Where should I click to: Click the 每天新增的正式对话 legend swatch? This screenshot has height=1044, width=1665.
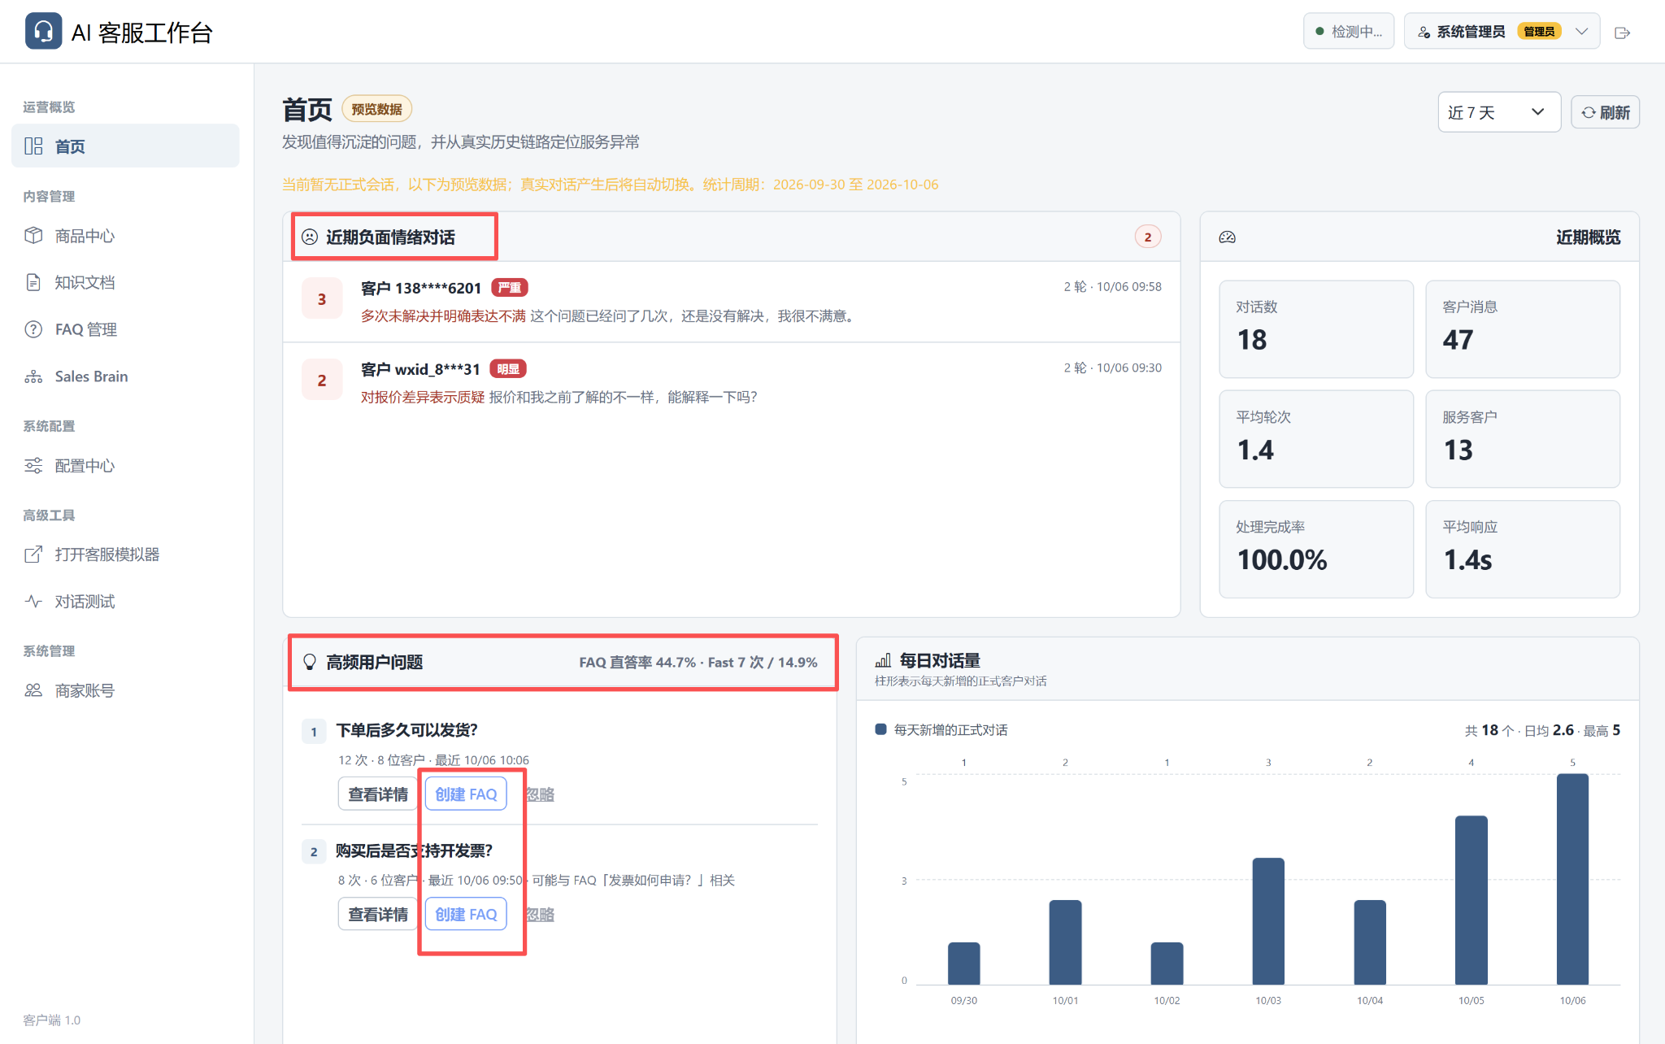(880, 729)
